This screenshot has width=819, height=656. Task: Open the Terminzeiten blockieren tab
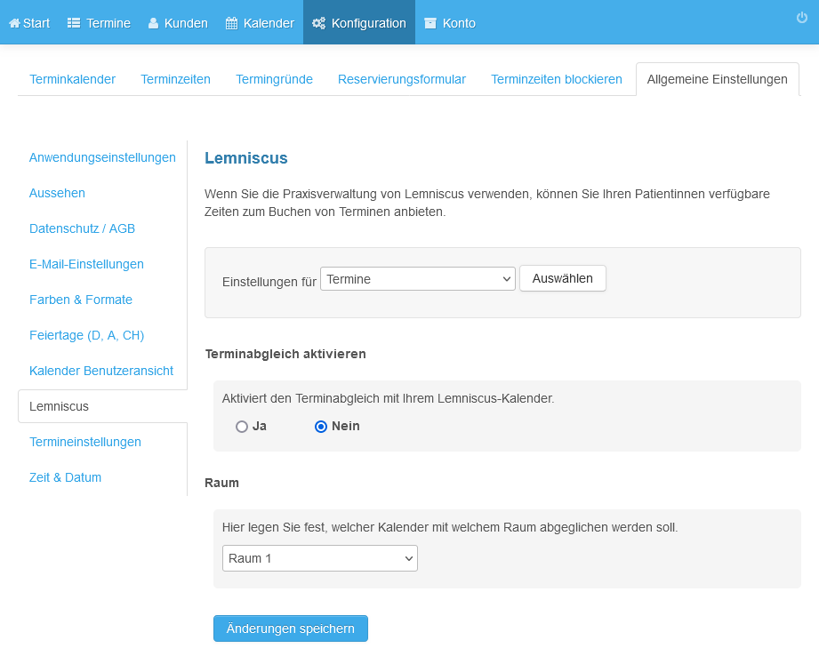click(x=557, y=79)
